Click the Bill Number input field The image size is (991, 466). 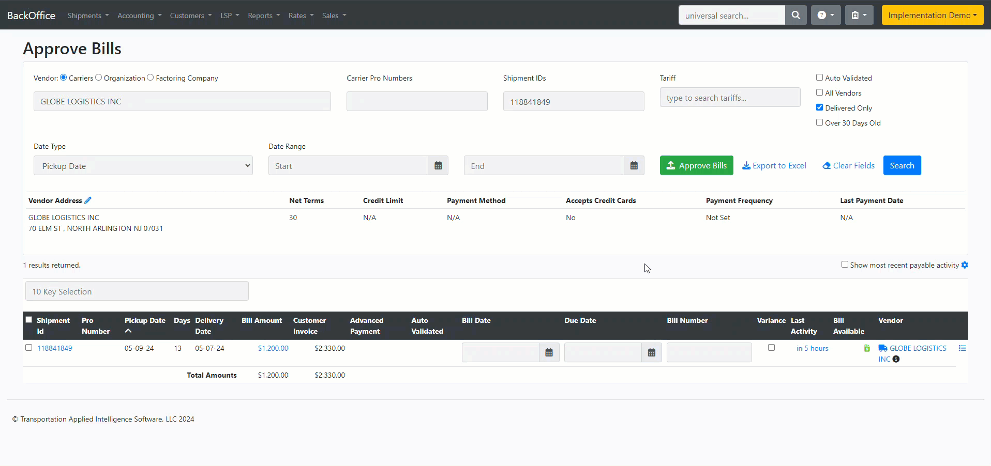709,352
